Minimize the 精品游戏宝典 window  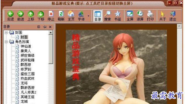[169, 3]
